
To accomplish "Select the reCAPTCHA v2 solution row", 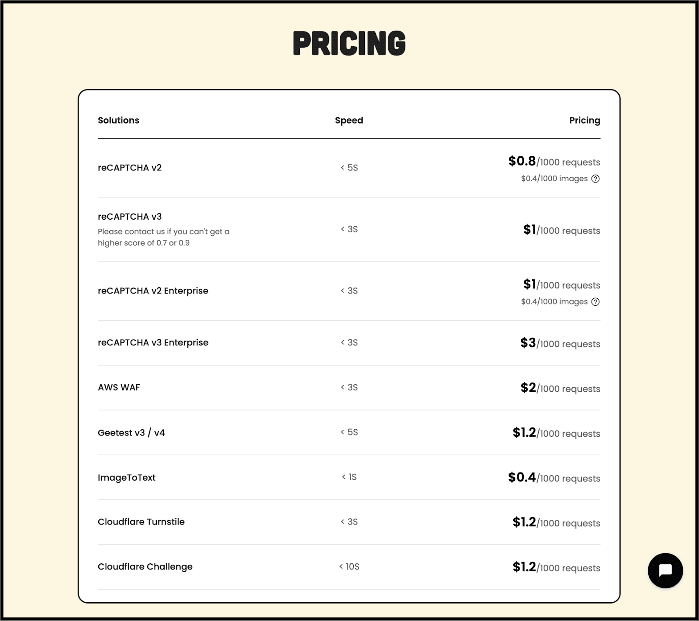I will tap(130, 167).
